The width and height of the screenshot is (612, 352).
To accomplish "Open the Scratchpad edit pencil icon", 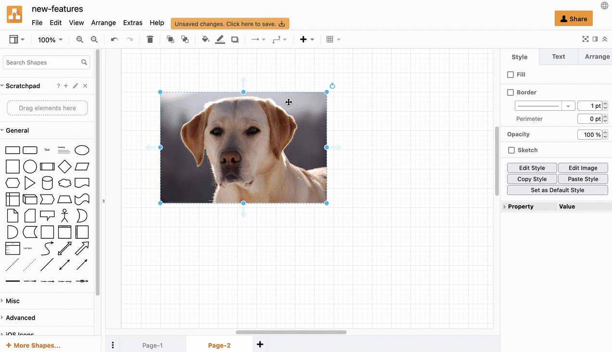I will (75, 86).
